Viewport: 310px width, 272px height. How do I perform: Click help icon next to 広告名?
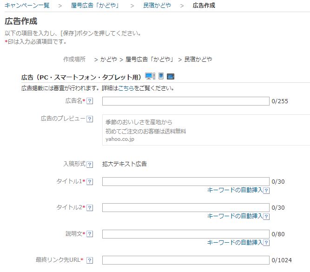(x=90, y=101)
